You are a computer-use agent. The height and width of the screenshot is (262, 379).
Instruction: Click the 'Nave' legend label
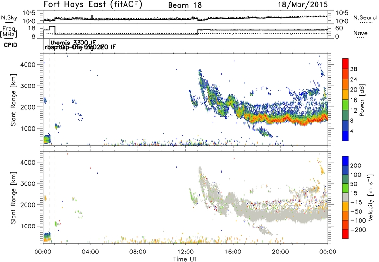point(361,33)
